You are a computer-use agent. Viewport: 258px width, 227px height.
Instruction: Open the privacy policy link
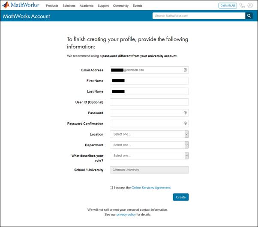click(126, 215)
